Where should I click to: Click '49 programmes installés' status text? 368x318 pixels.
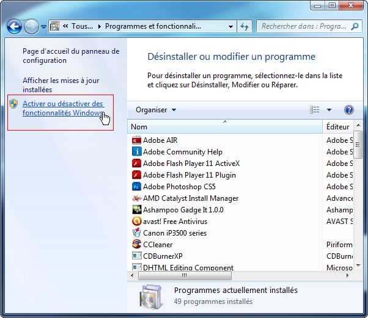[213, 302]
